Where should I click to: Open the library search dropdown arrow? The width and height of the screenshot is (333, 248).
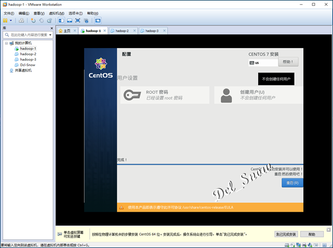(50, 35)
